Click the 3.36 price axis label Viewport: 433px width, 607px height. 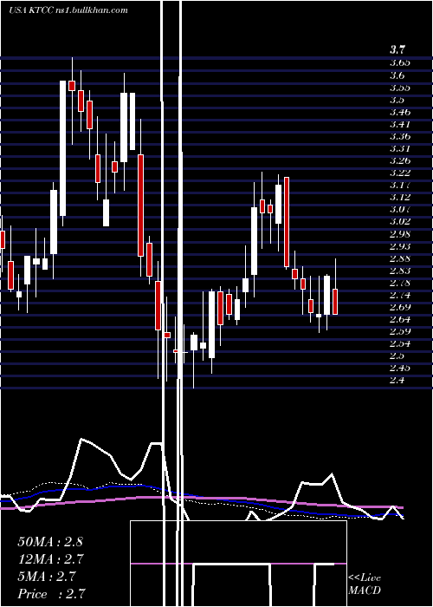click(x=400, y=136)
